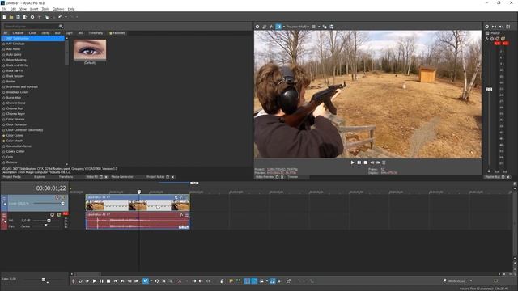The width and height of the screenshot is (518, 291).
Task: Open event FX icon on video clip
Action: pyautogui.click(x=181, y=197)
